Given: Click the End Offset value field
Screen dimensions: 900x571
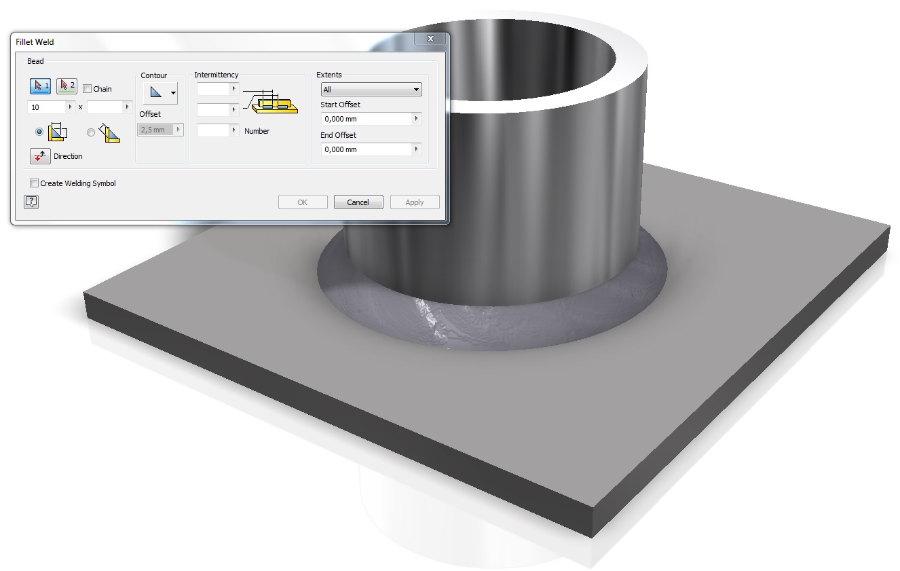Looking at the screenshot, I should [x=367, y=149].
